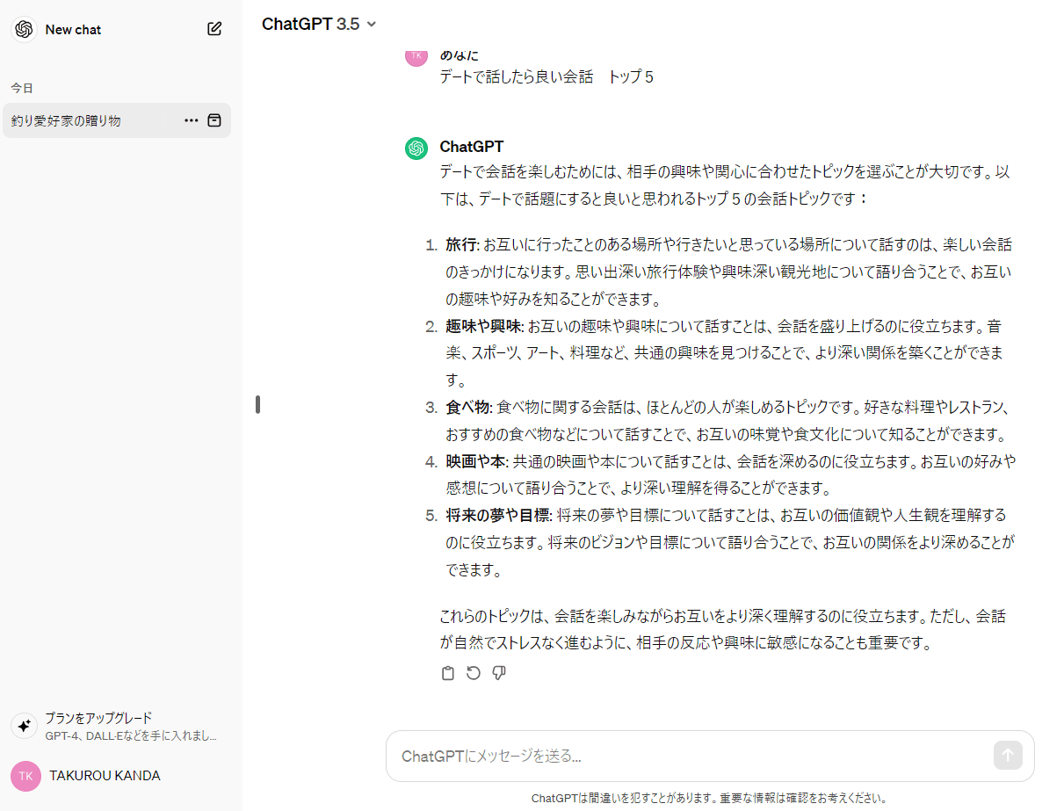Click the green ChatGPT avatar in the reply
This screenshot has height=811, width=1064.
coord(416,148)
